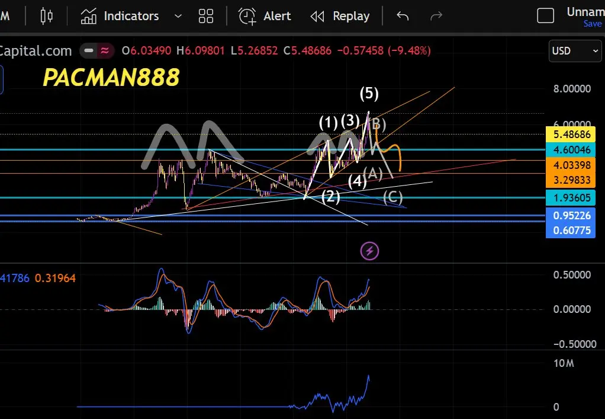
Task: Select the (A) correction wave label
Action: point(373,174)
